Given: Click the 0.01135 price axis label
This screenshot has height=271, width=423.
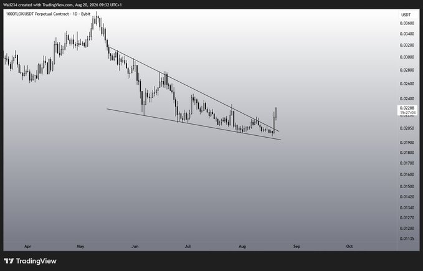Looking at the screenshot, I should pyautogui.click(x=407, y=239).
